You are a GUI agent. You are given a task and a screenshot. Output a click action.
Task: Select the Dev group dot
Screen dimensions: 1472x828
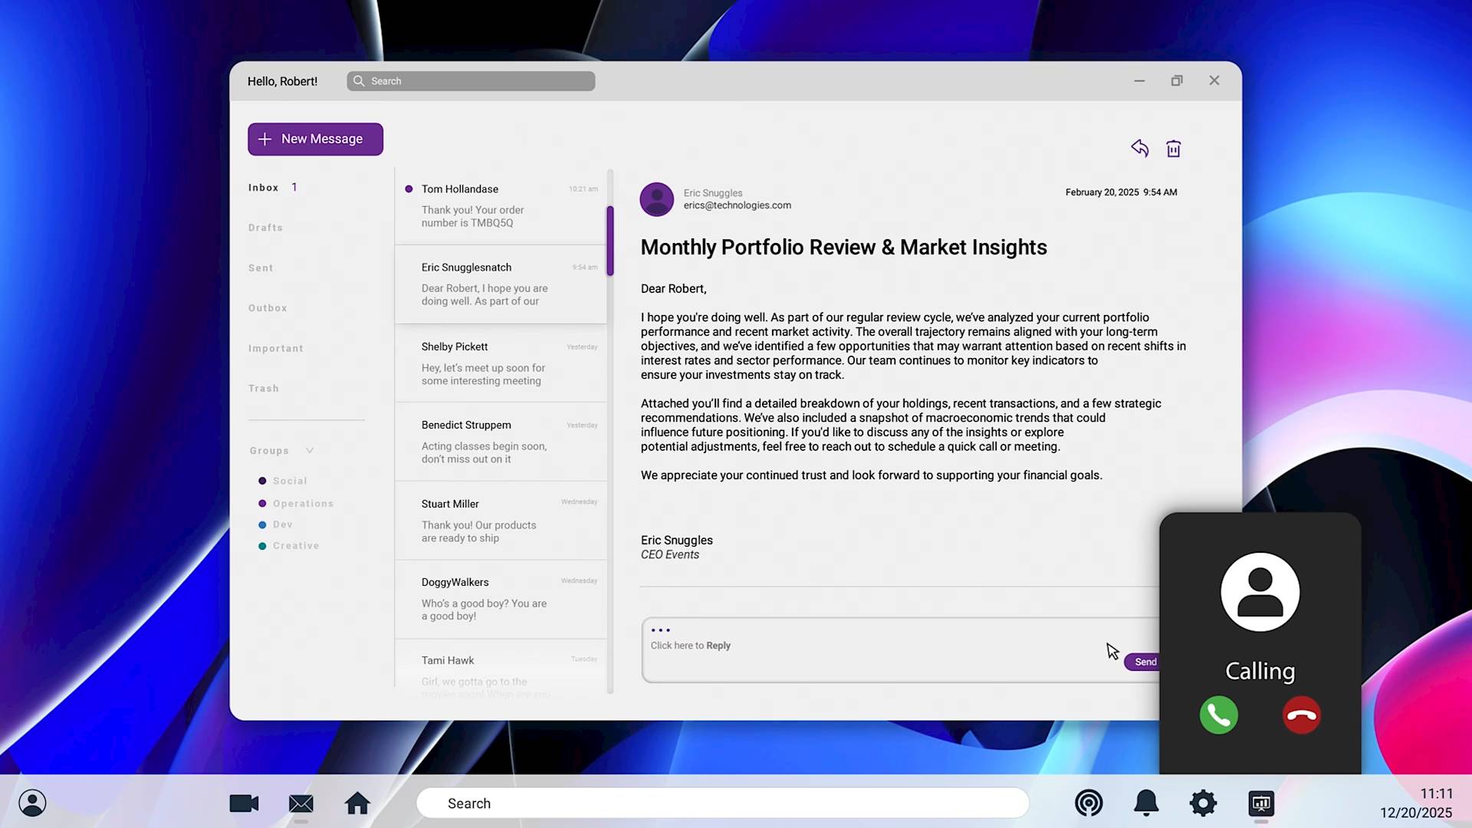262,525
